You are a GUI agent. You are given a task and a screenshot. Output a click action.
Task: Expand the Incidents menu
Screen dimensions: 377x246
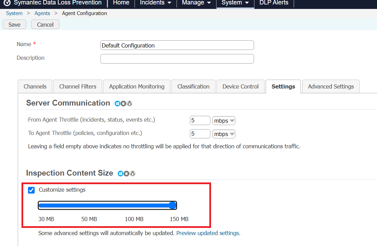156,3
